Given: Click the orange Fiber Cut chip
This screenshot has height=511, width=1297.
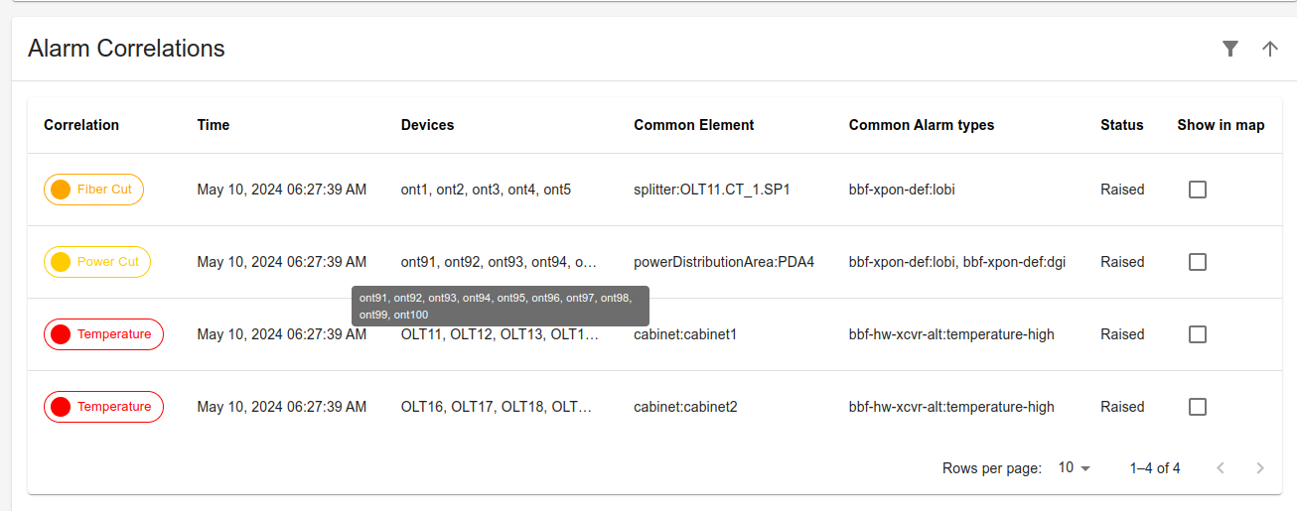Looking at the screenshot, I should coord(94,190).
